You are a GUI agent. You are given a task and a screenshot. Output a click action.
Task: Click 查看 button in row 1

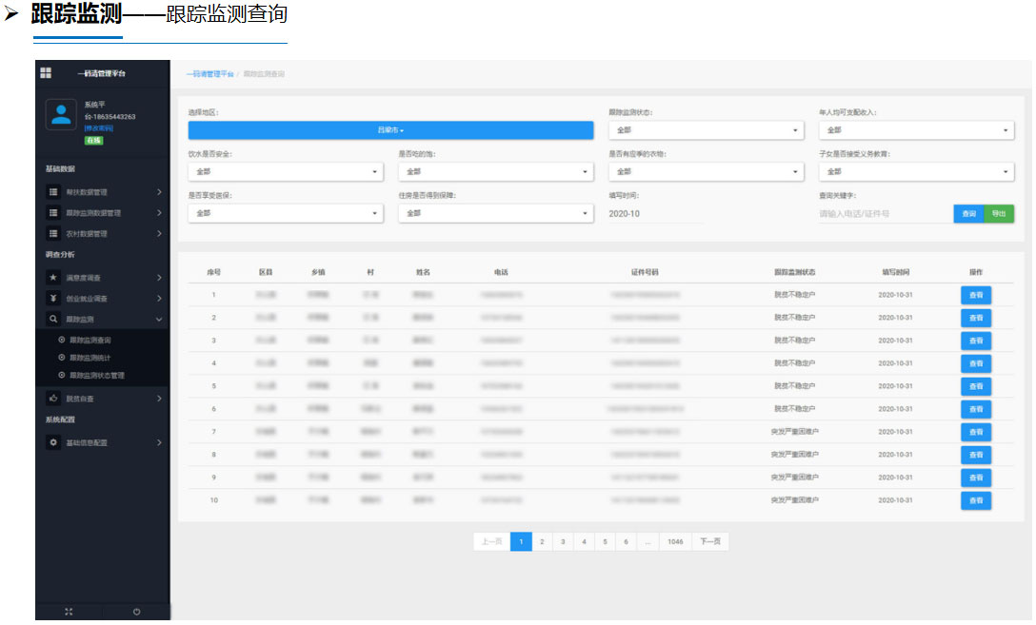[976, 295]
